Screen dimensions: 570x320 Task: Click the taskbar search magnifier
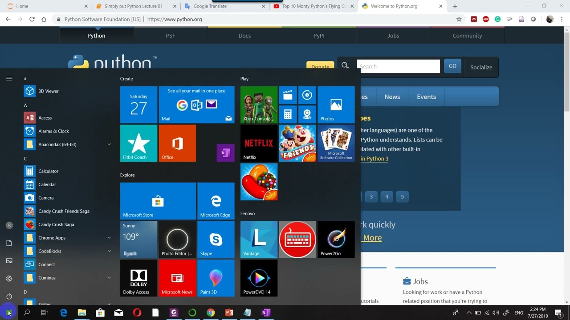coord(27,313)
